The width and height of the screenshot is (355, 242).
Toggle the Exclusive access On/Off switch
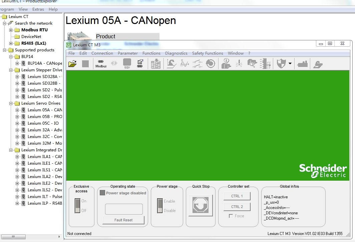point(78,206)
